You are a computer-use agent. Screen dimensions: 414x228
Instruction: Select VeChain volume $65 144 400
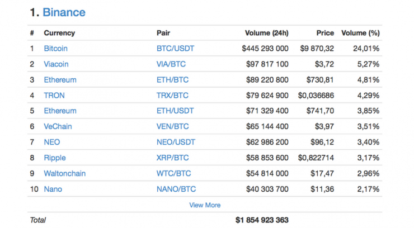coord(267,126)
